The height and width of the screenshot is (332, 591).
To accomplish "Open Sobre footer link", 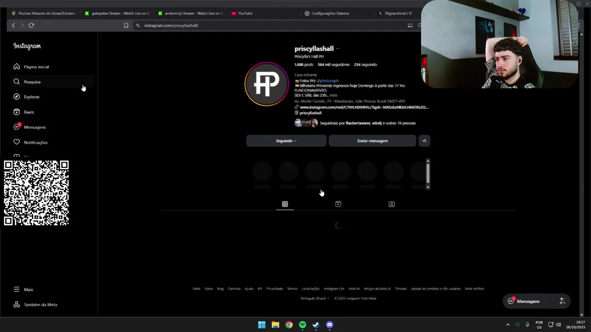I will point(209,289).
